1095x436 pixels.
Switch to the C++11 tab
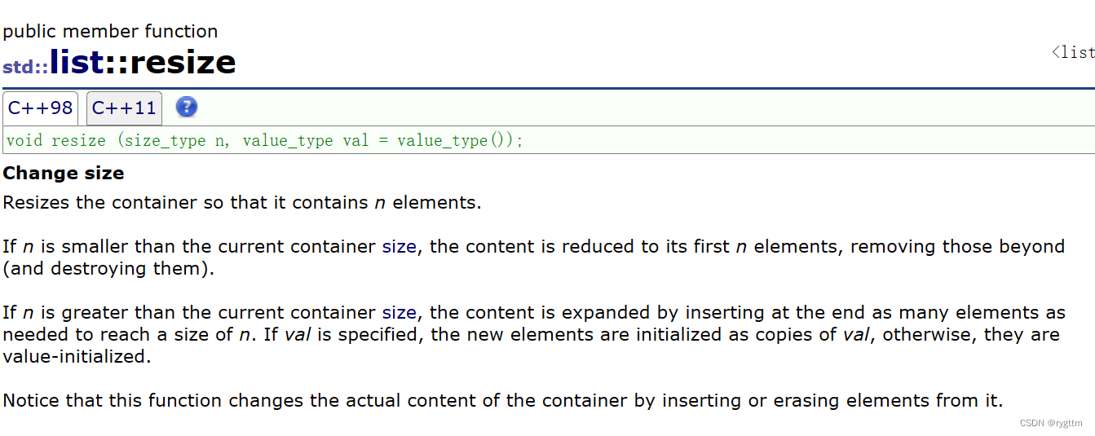tap(125, 108)
